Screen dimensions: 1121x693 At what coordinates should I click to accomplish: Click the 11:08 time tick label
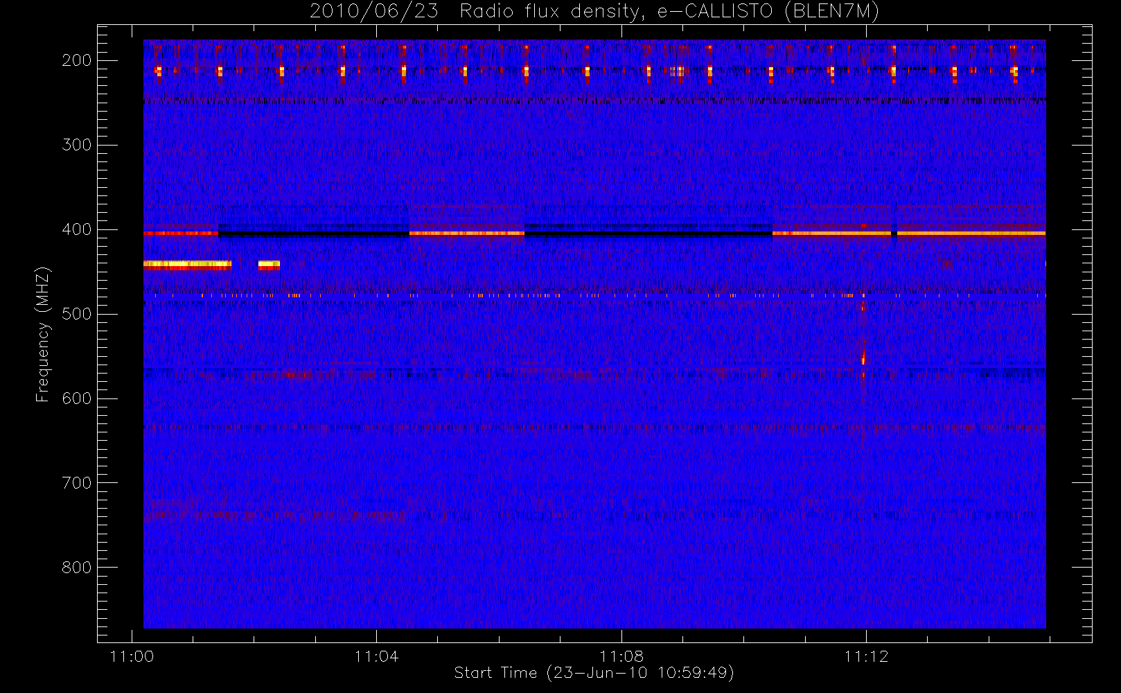621,656
